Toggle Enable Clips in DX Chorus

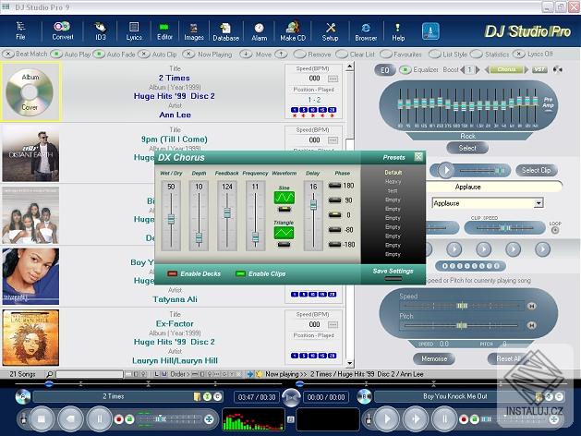(x=241, y=273)
